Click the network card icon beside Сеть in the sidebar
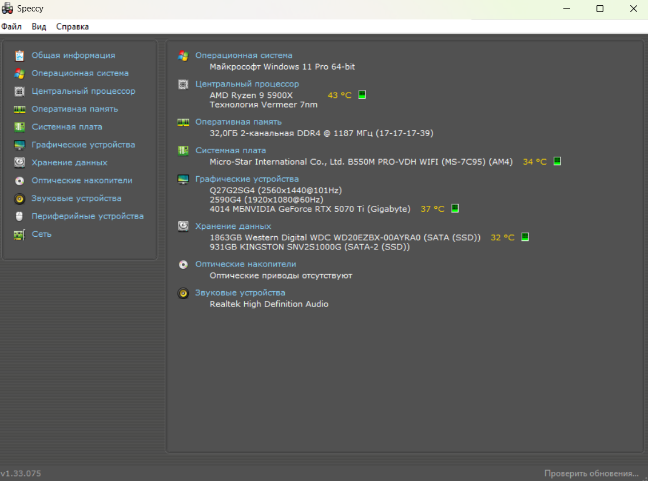The image size is (648, 481). tap(19, 234)
